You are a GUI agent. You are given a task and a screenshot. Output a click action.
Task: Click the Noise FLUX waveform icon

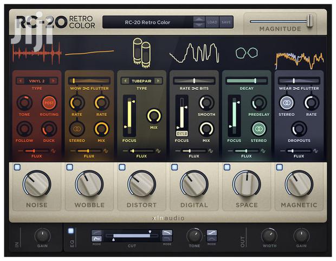[53, 151]
